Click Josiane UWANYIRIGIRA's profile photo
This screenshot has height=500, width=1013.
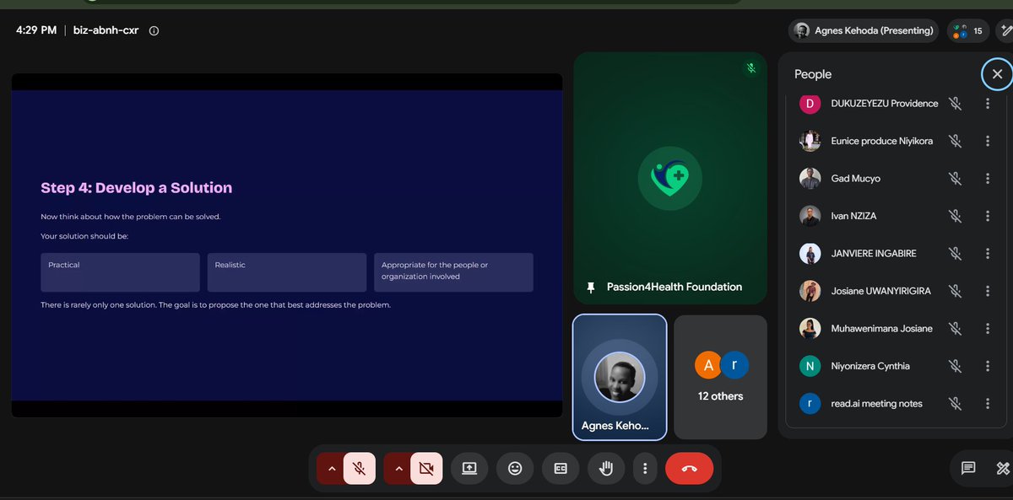pyautogui.click(x=810, y=291)
